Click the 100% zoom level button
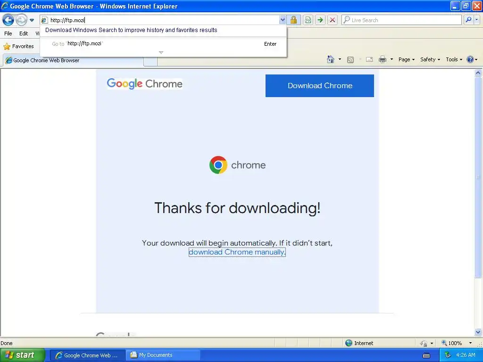483x362 pixels. coord(452,343)
